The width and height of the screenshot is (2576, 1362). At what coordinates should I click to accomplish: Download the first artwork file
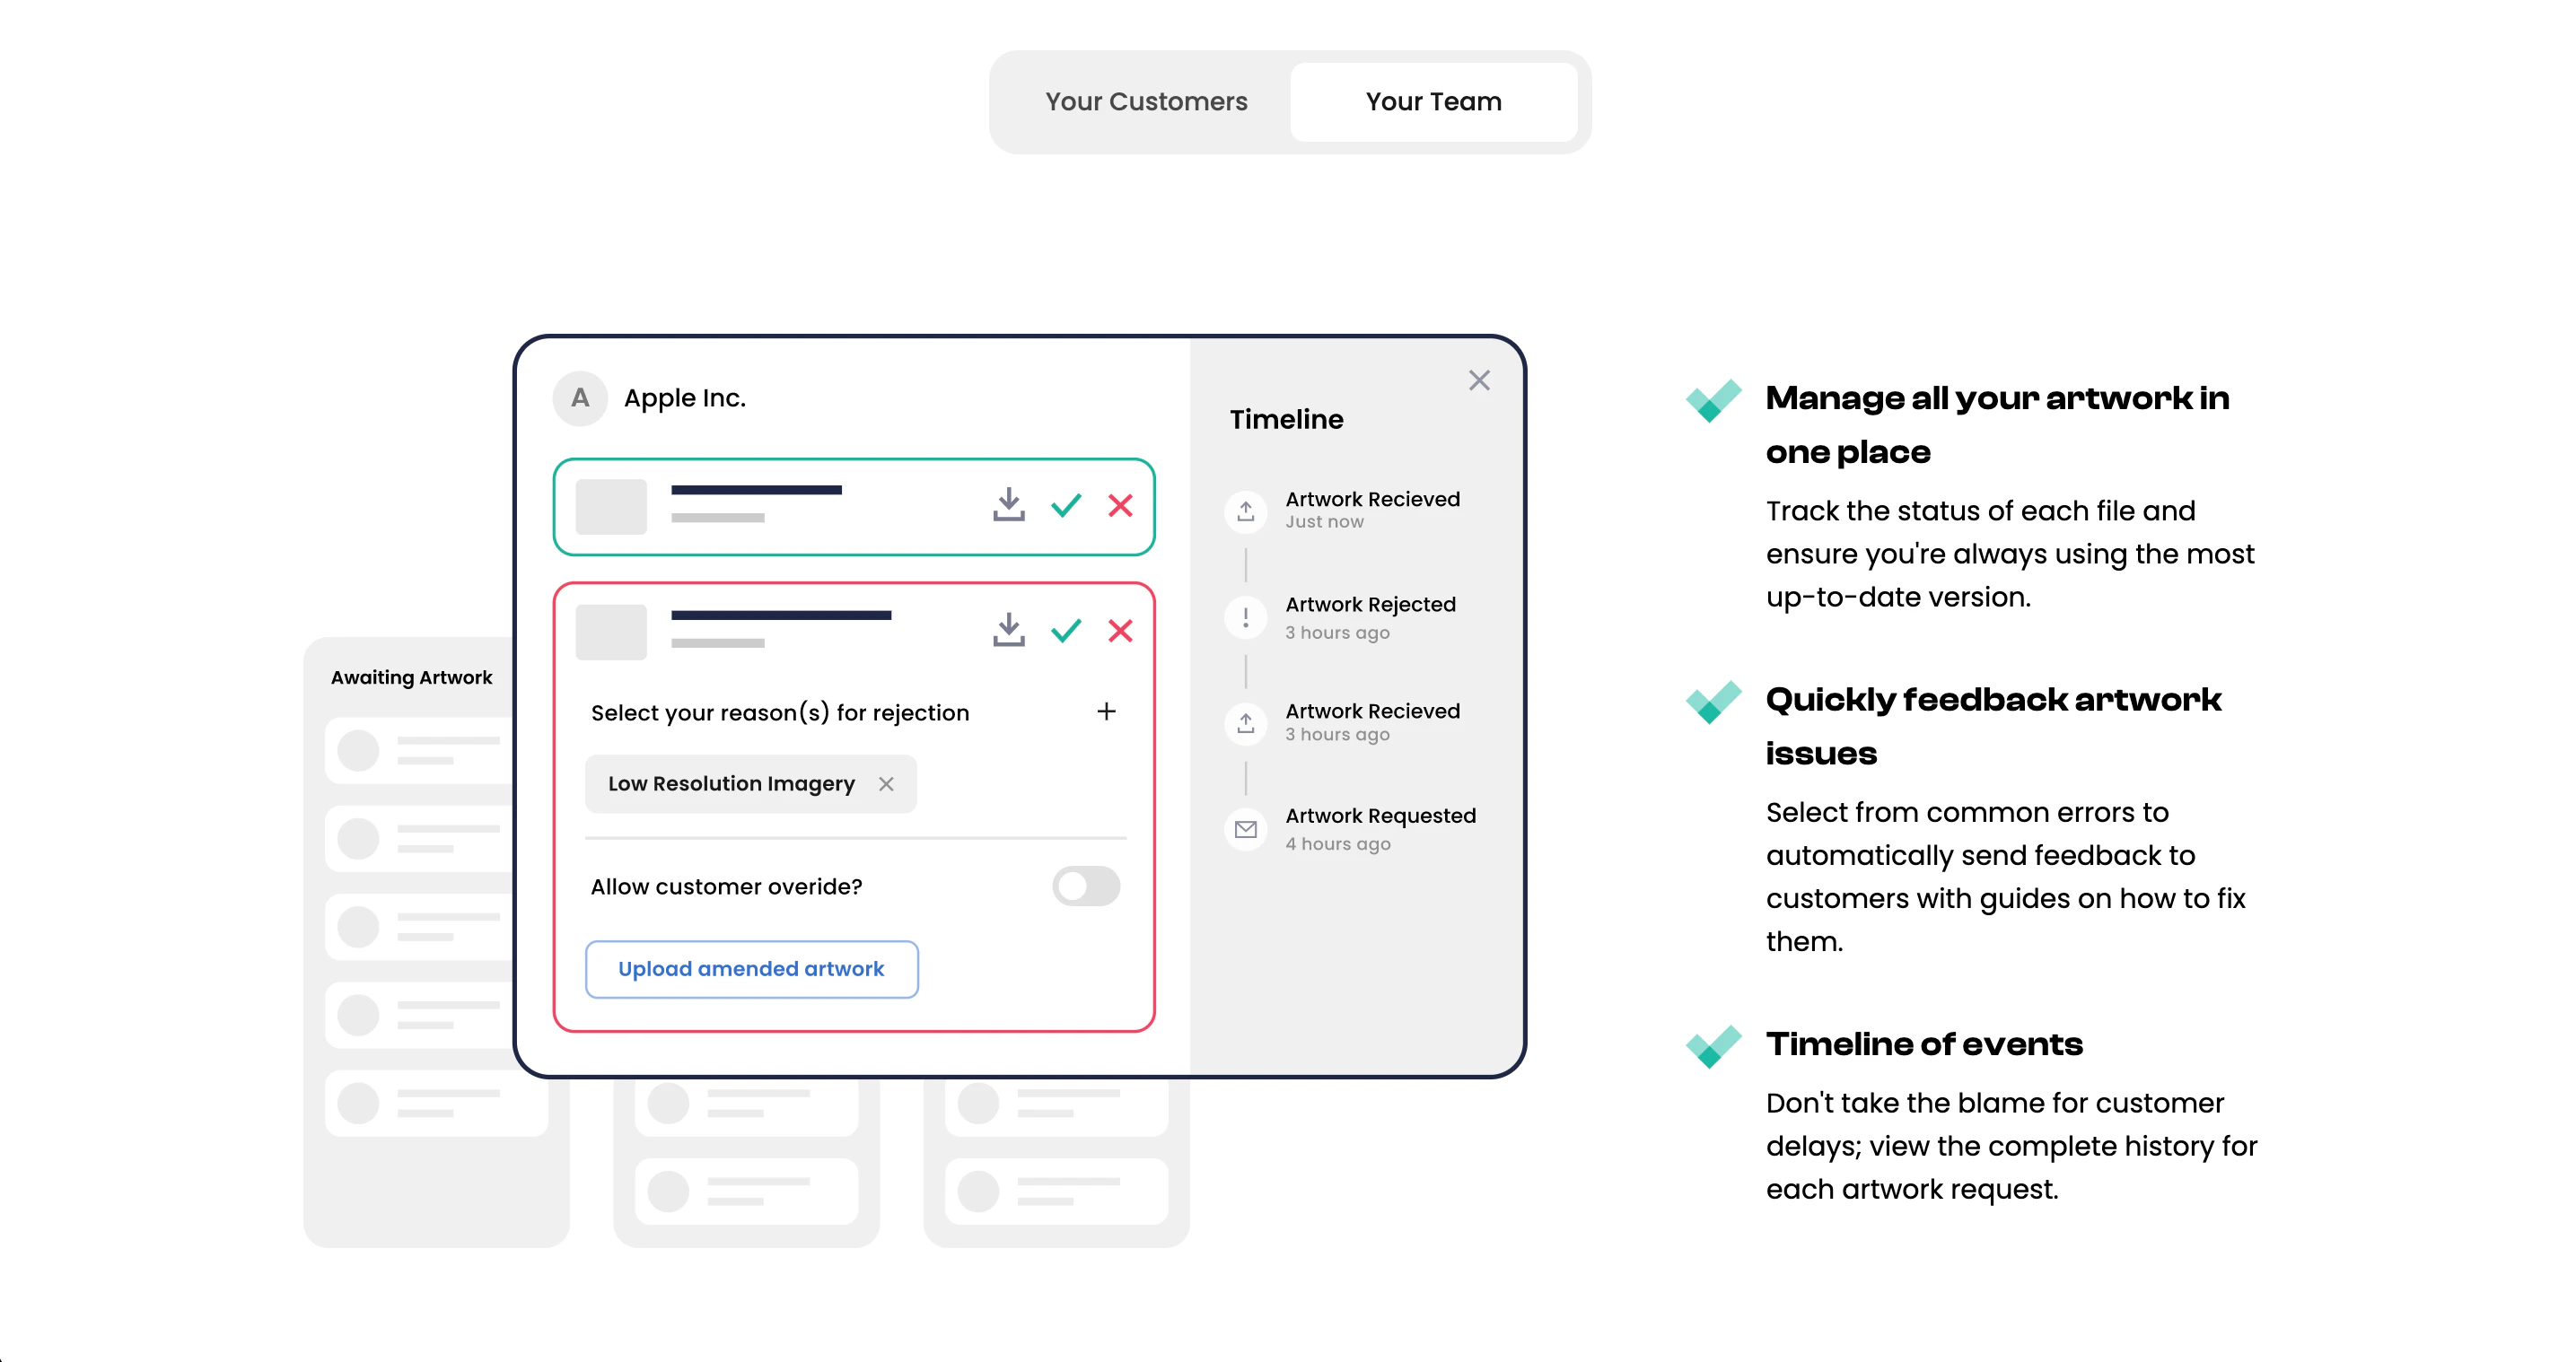pyautogui.click(x=1009, y=506)
